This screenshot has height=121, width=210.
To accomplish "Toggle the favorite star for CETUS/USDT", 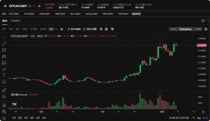I will (x=39, y=6).
